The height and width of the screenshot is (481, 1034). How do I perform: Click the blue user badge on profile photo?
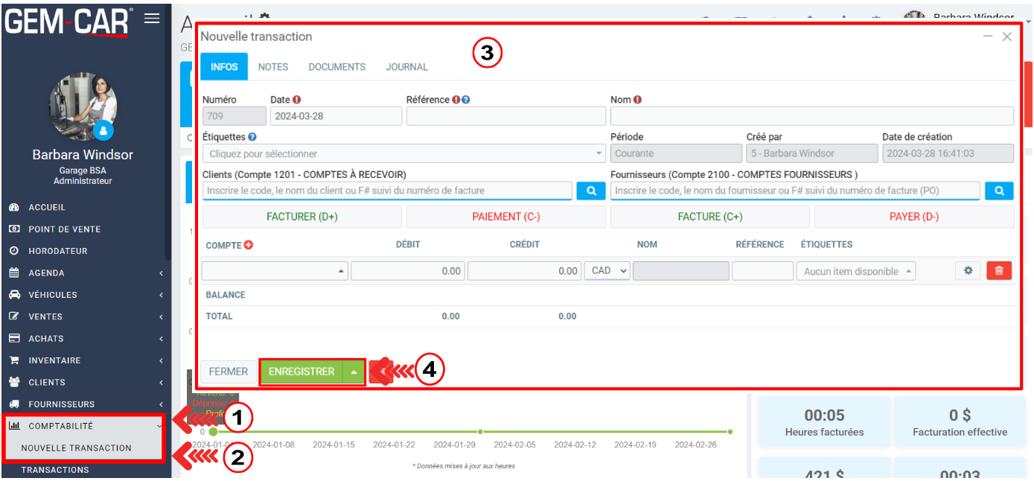103,130
